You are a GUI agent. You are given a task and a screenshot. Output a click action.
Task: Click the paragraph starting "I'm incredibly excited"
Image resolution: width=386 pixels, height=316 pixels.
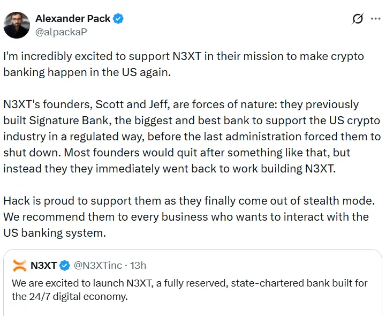(x=182, y=64)
